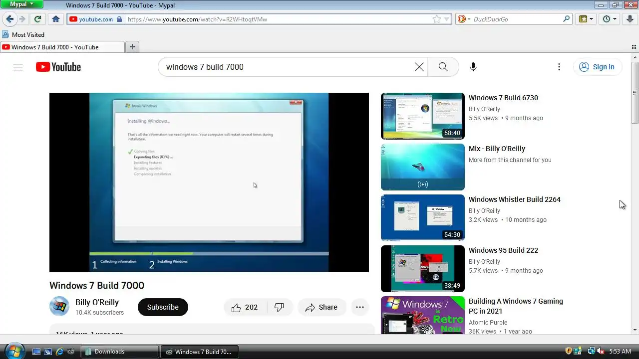
Task: Click the muted volume tray icon
Action: (601, 351)
